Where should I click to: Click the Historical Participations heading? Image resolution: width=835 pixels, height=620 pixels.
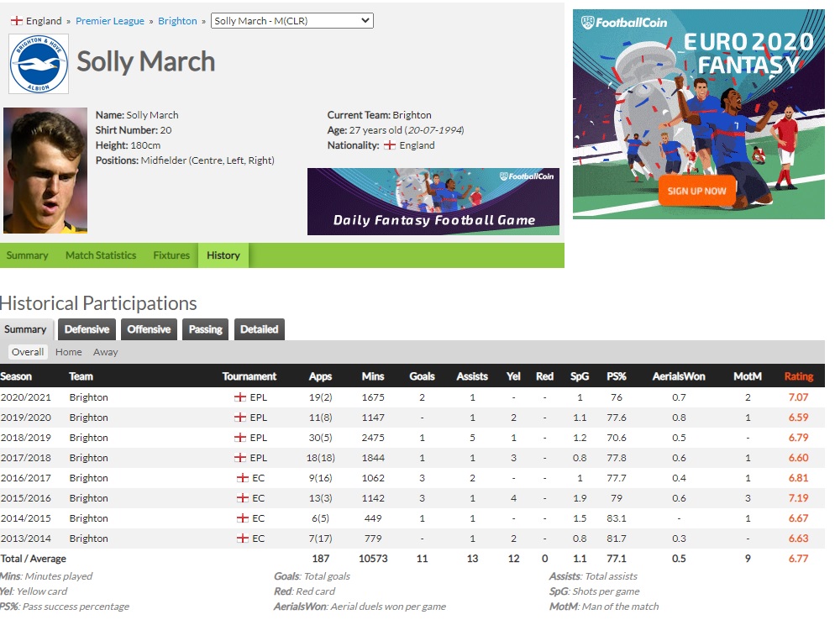98,303
